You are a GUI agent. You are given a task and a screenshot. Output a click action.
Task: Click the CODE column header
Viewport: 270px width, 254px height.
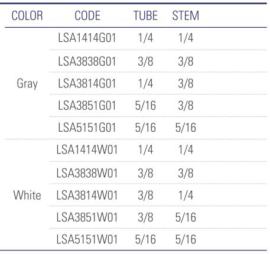[87, 15]
